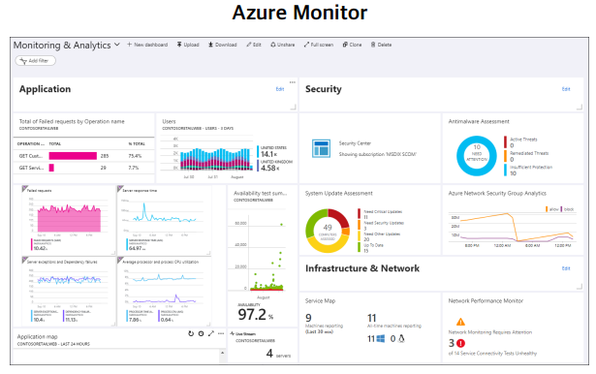Click the Application map scrollbar up arrow
This screenshot has width=596, height=374.
(x=222, y=353)
